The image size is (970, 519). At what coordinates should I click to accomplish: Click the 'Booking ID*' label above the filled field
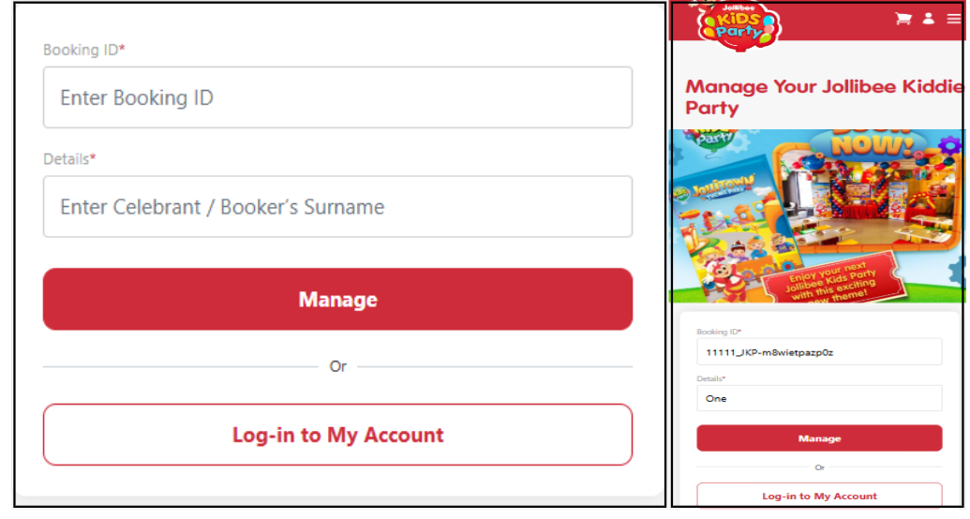719,332
